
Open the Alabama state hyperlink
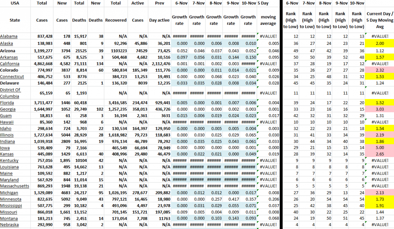9,36
